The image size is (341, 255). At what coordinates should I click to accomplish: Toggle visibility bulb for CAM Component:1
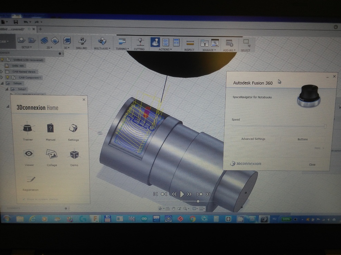pyautogui.click(x=8, y=78)
